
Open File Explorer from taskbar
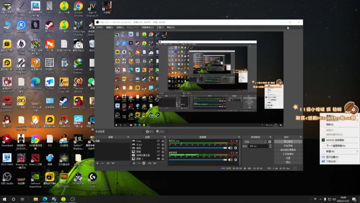pyautogui.click(x=36, y=199)
